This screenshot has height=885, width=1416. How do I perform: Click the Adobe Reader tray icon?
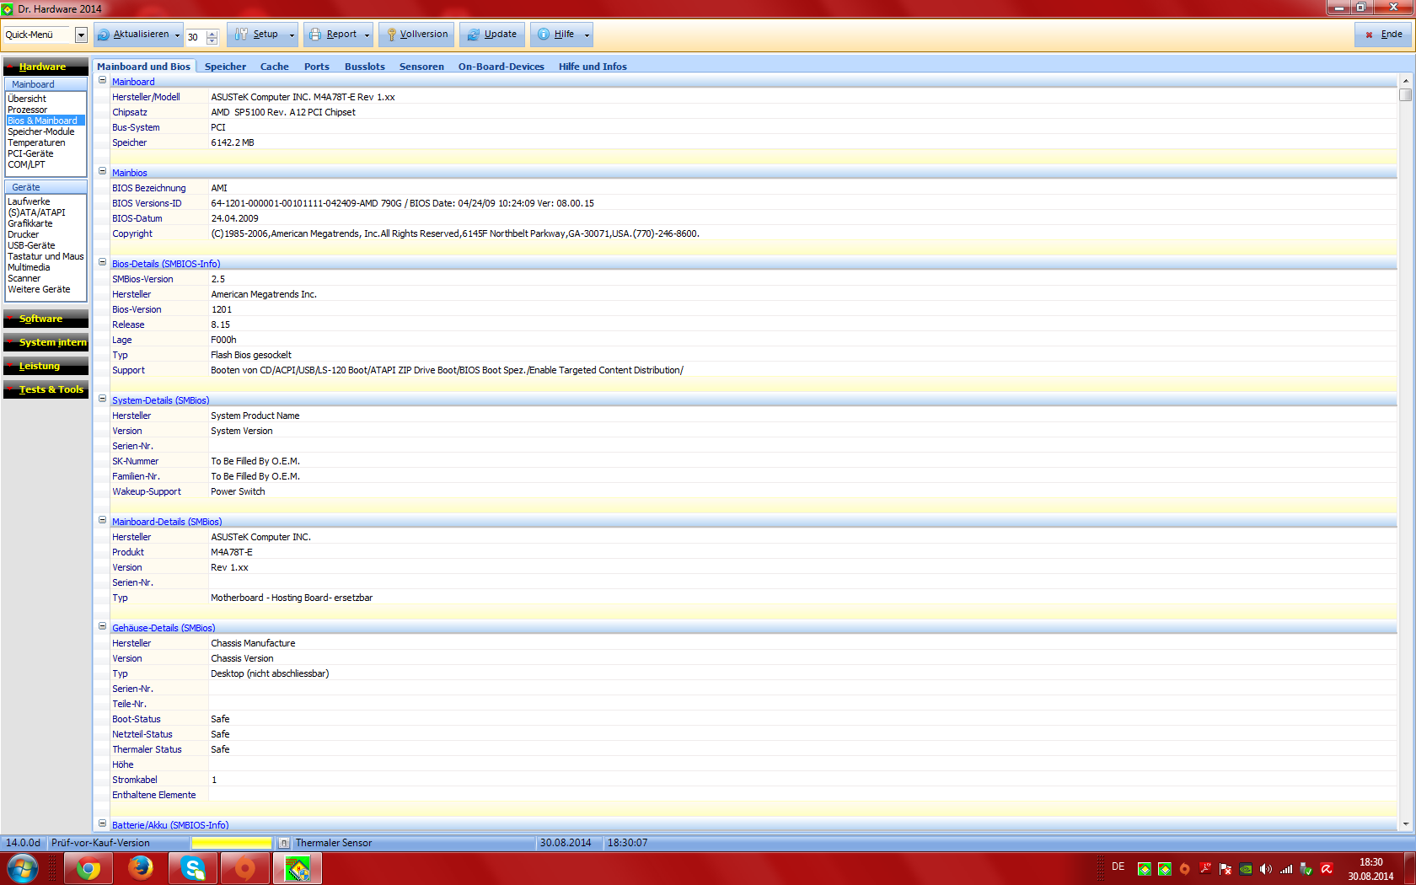(1205, 869)
